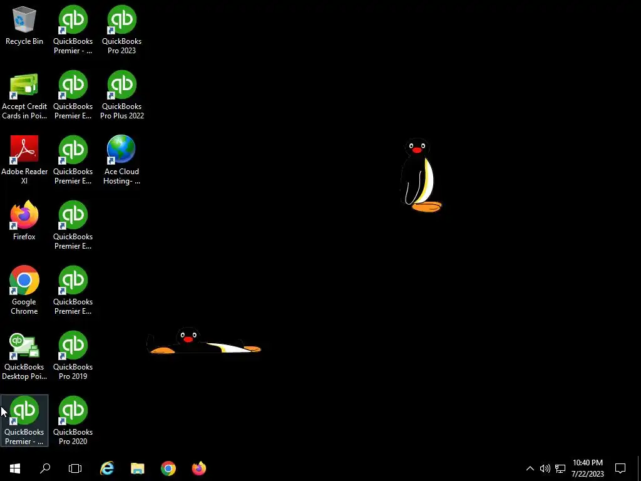This screenshot has width=641, height=481.
Task: Open the volume speaker control
Action: pyautogui.click(x=545, y=468)
